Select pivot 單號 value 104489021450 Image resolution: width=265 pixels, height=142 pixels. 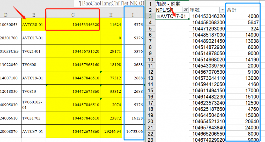click(207, 41)
